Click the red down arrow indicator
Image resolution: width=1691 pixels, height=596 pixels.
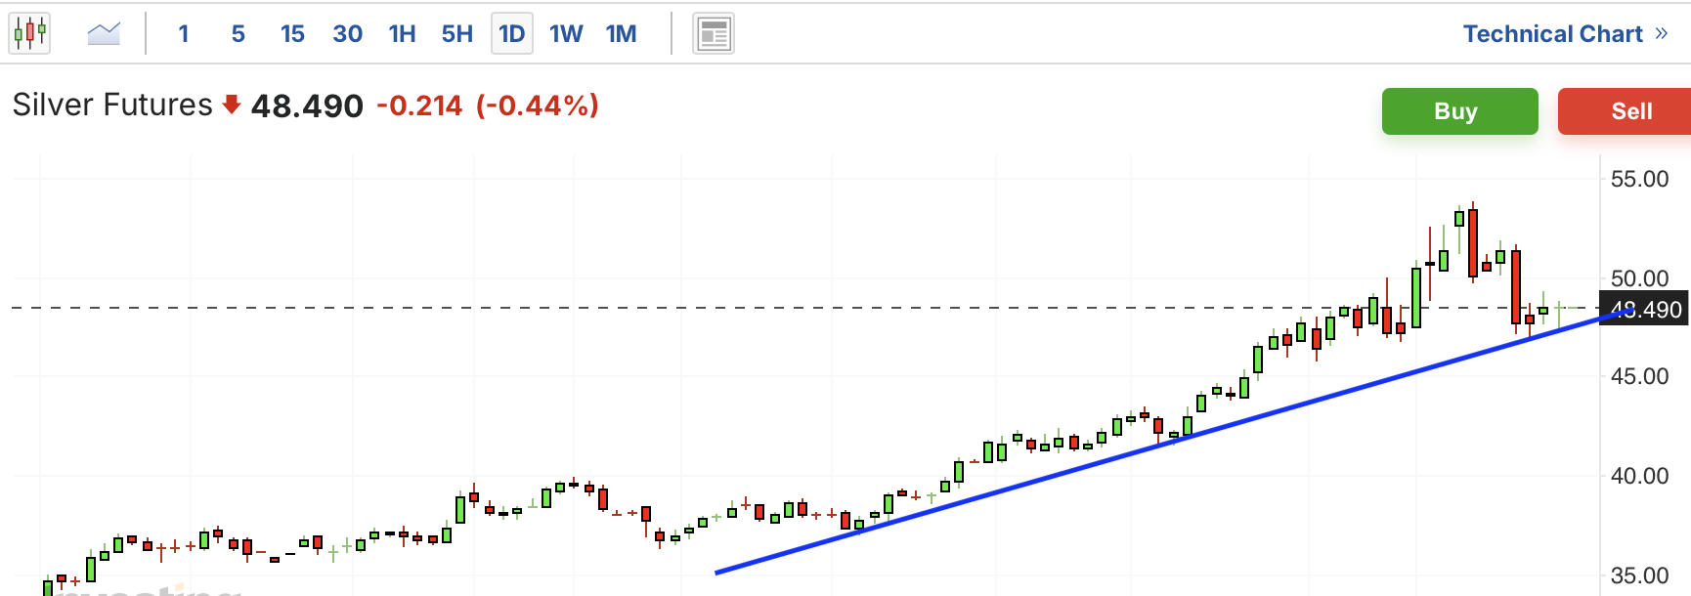click(x=232, y=105)
